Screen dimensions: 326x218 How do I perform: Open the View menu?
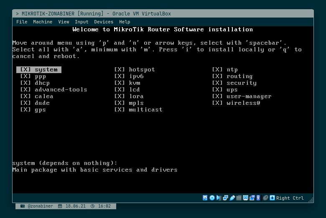click(64, 22)
